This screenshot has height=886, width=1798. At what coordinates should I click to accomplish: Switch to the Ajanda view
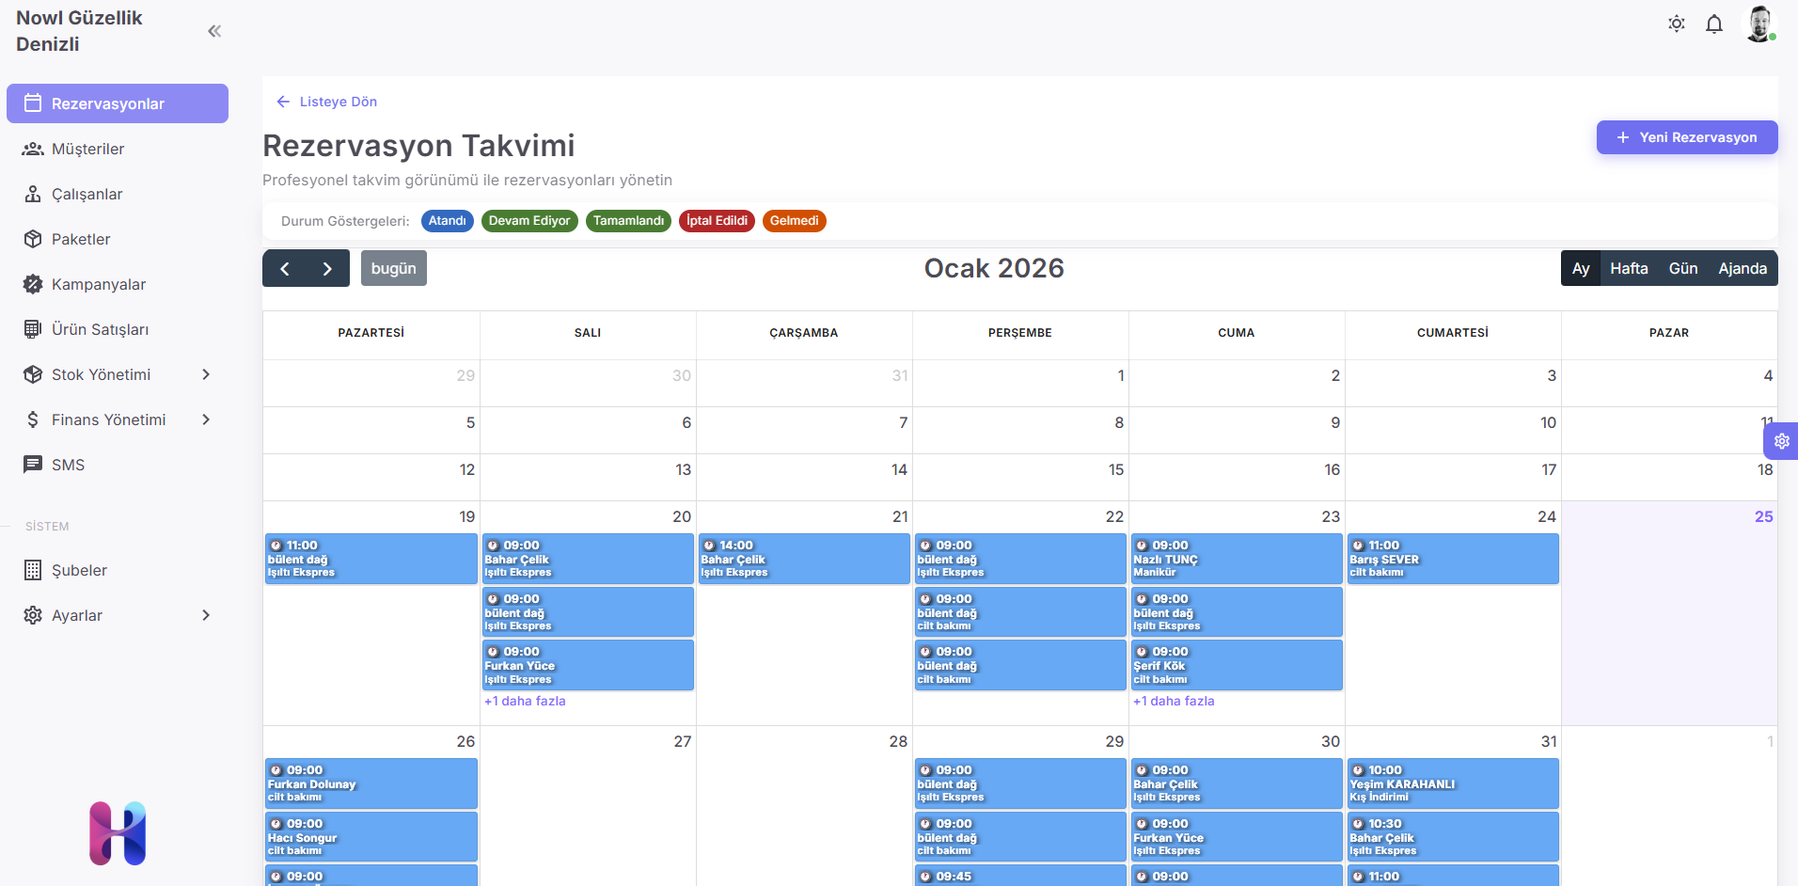pos(1743,268)
